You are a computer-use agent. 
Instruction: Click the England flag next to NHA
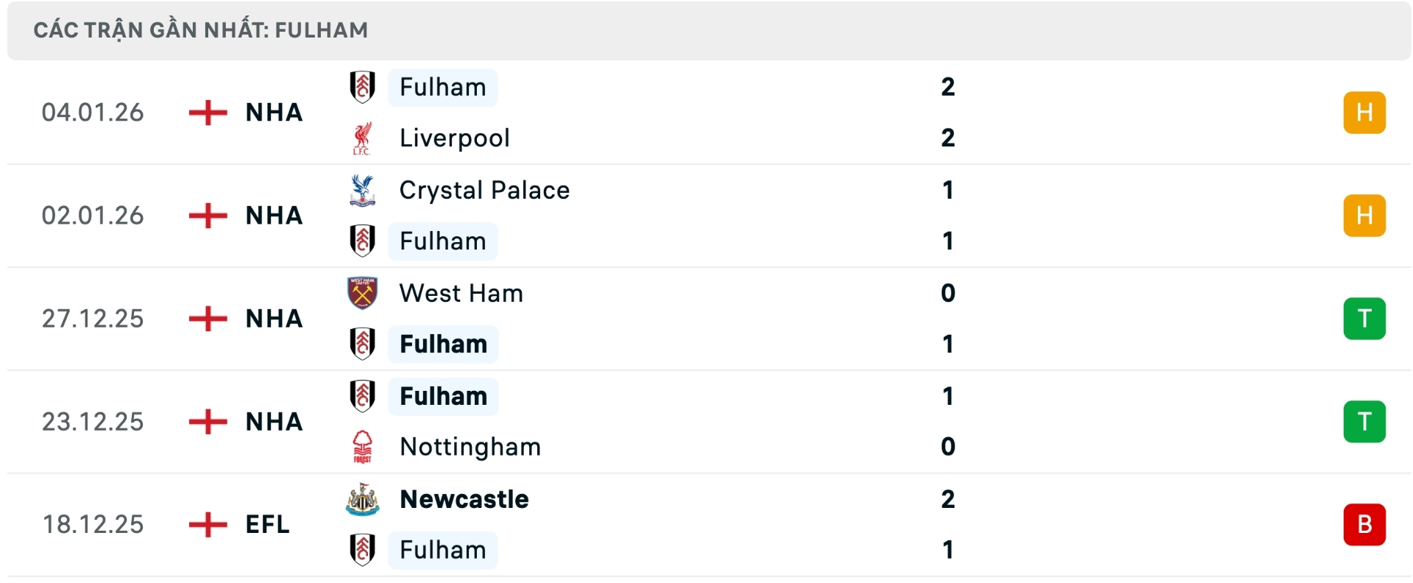tap(209, 113)
